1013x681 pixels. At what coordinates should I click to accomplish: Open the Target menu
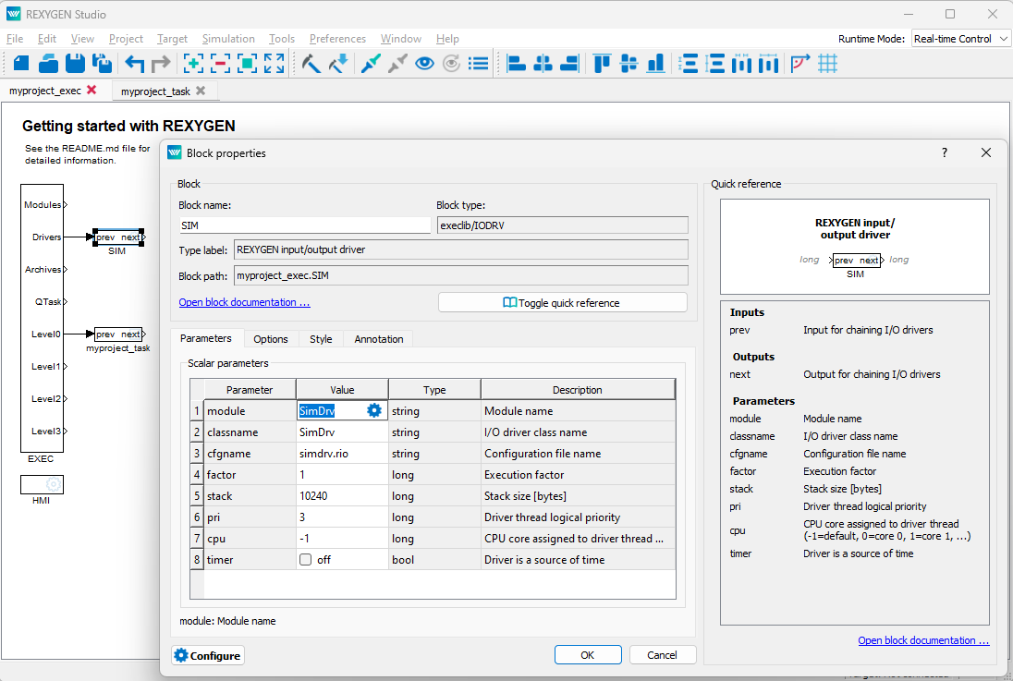click(172, 39)
